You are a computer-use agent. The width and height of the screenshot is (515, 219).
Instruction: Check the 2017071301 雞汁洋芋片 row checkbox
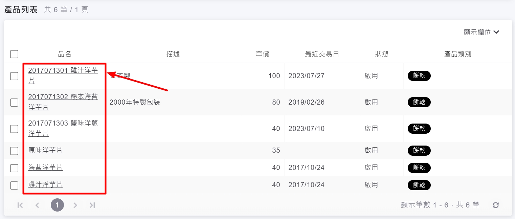(14, 76)
